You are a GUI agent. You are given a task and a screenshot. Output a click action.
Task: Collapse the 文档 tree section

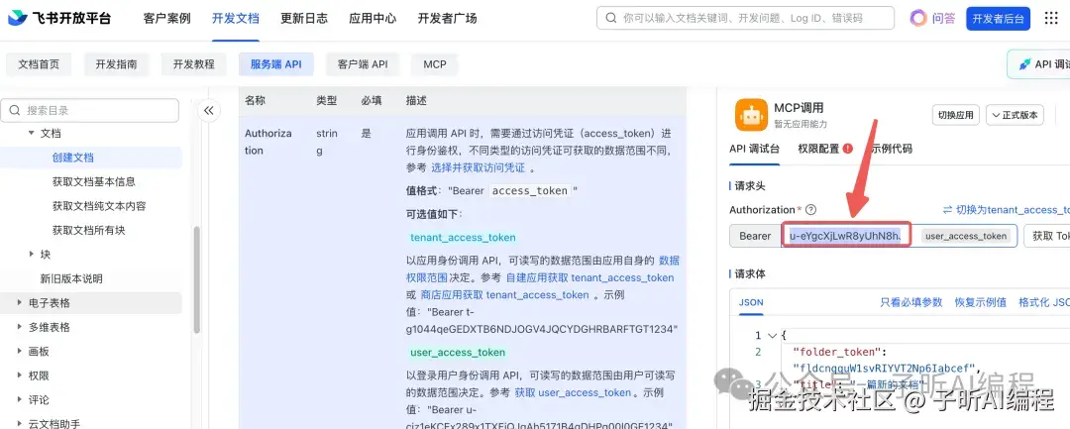pos(31,133)
